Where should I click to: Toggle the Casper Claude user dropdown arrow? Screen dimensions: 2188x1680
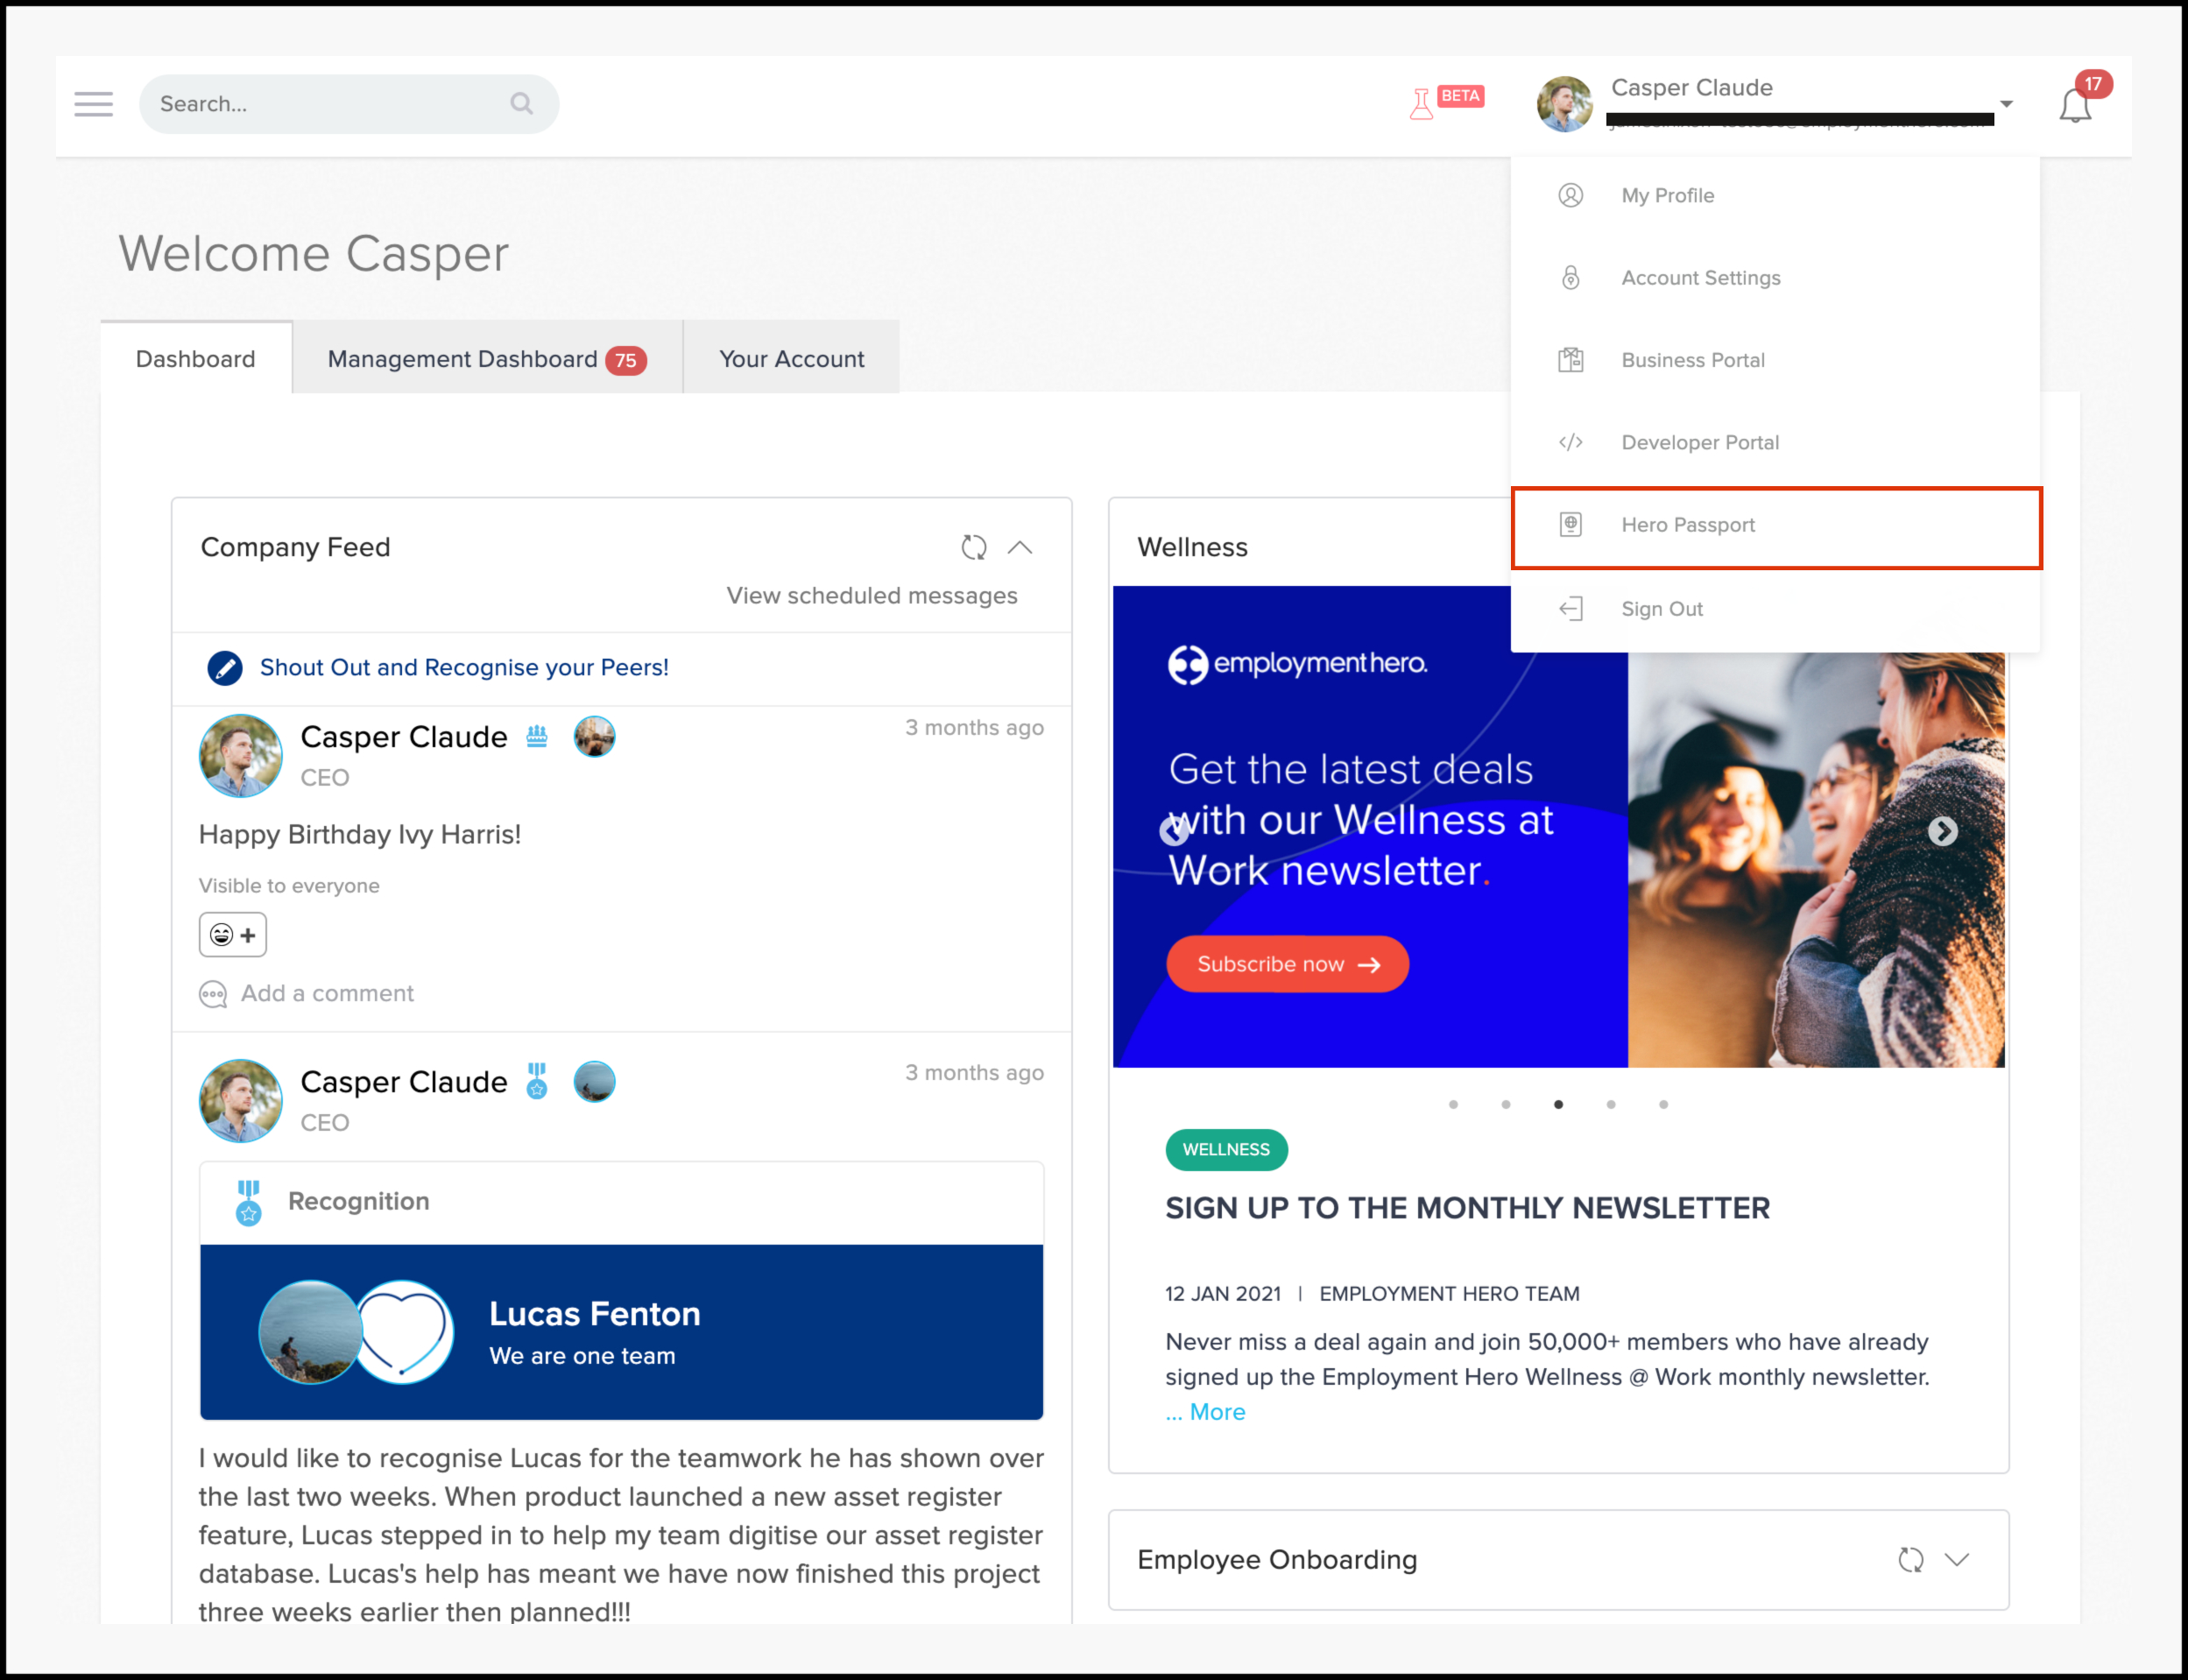click(x=2006, y=104)
